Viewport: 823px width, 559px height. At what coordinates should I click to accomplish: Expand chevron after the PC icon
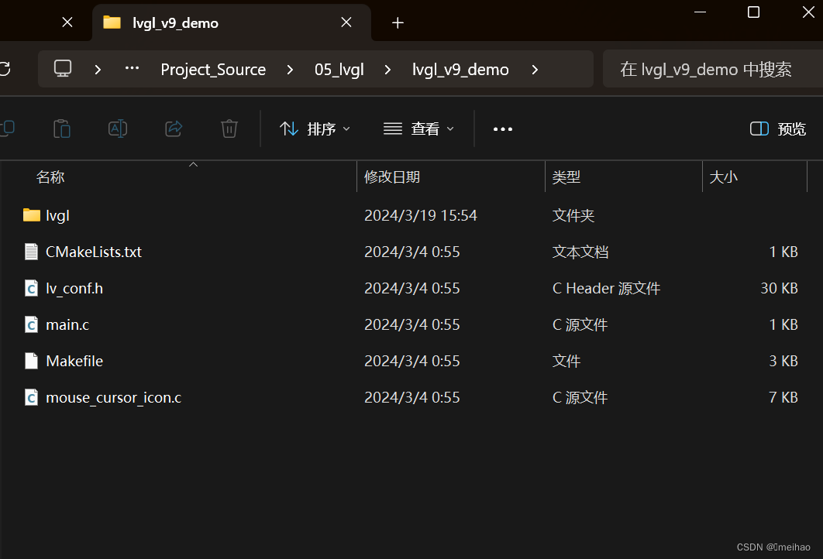click(98, 69)
